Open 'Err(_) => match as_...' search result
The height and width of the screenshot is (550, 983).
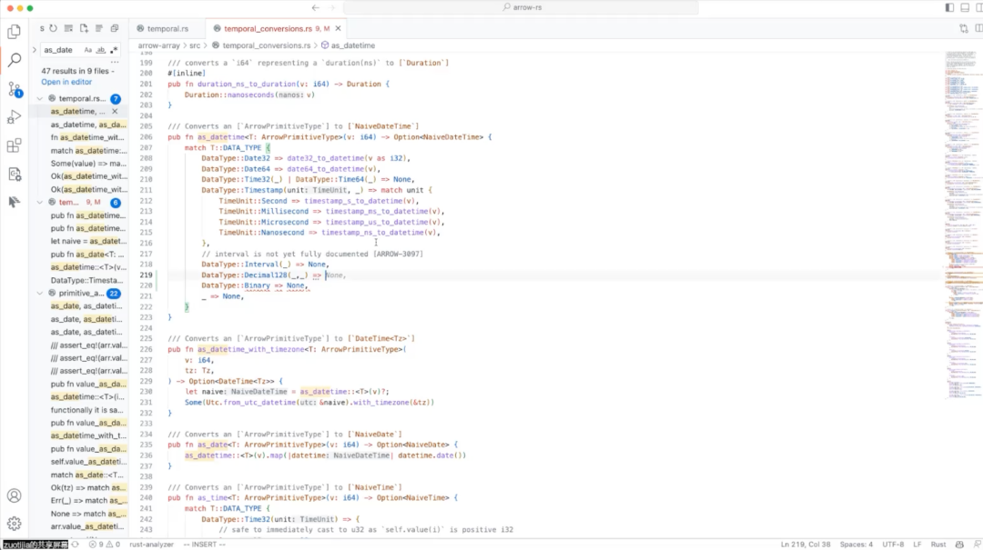(88, 501)
